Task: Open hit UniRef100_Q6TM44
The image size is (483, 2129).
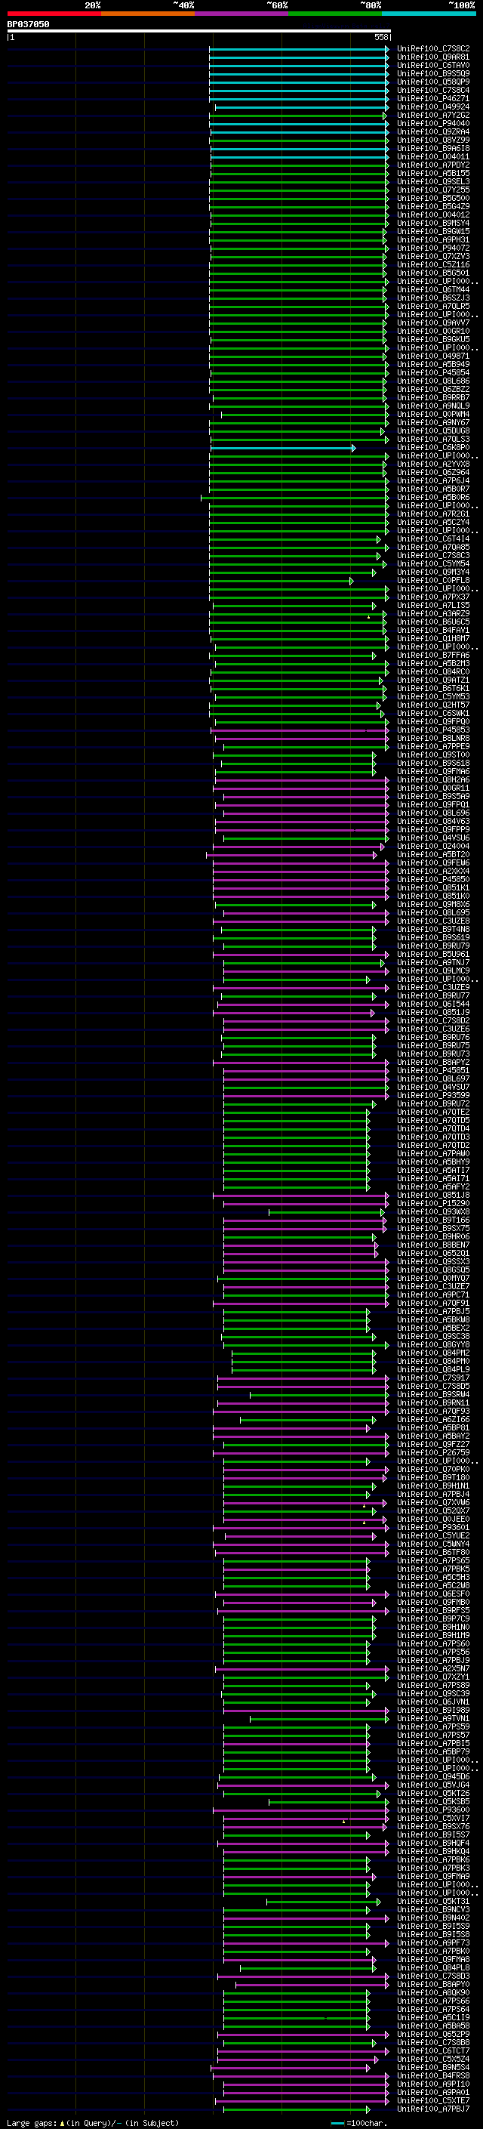Action: coord(433,289)
